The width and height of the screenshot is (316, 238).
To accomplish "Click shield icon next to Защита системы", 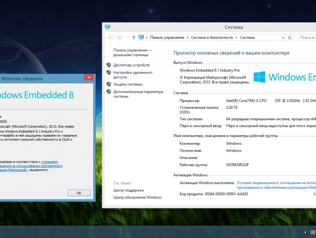I will [109, 84].
